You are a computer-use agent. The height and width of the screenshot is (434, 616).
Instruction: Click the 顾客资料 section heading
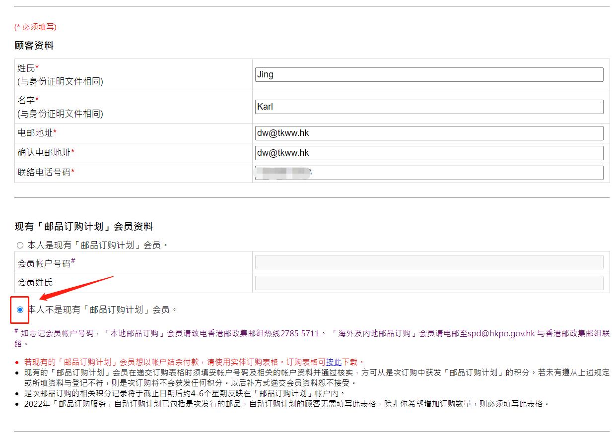tap(34, 46)
